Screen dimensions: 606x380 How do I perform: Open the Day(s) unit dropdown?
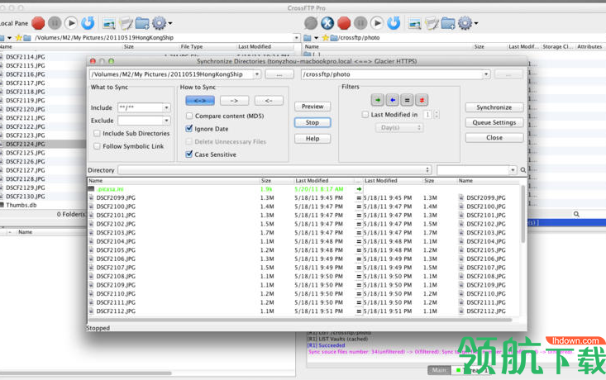coord(399,127)
